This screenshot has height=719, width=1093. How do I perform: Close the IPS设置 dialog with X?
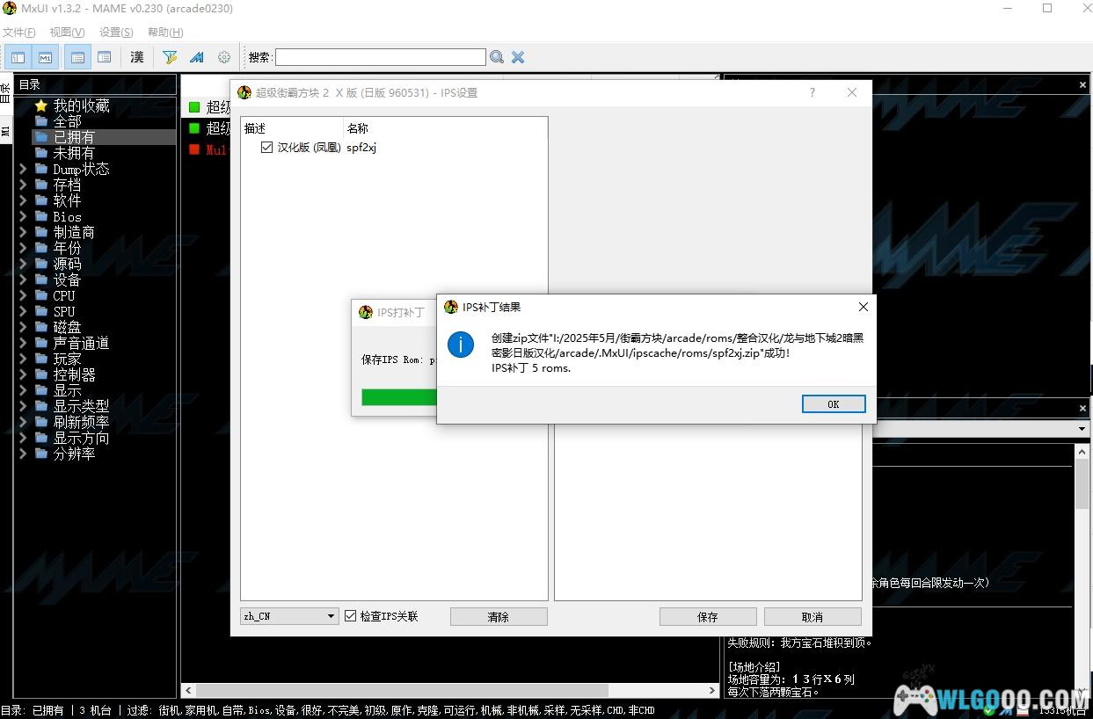(x=851, y=92)
